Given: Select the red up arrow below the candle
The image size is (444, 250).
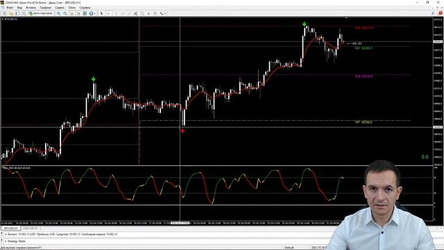Looking at the screenshot, I should click(182, 131).
